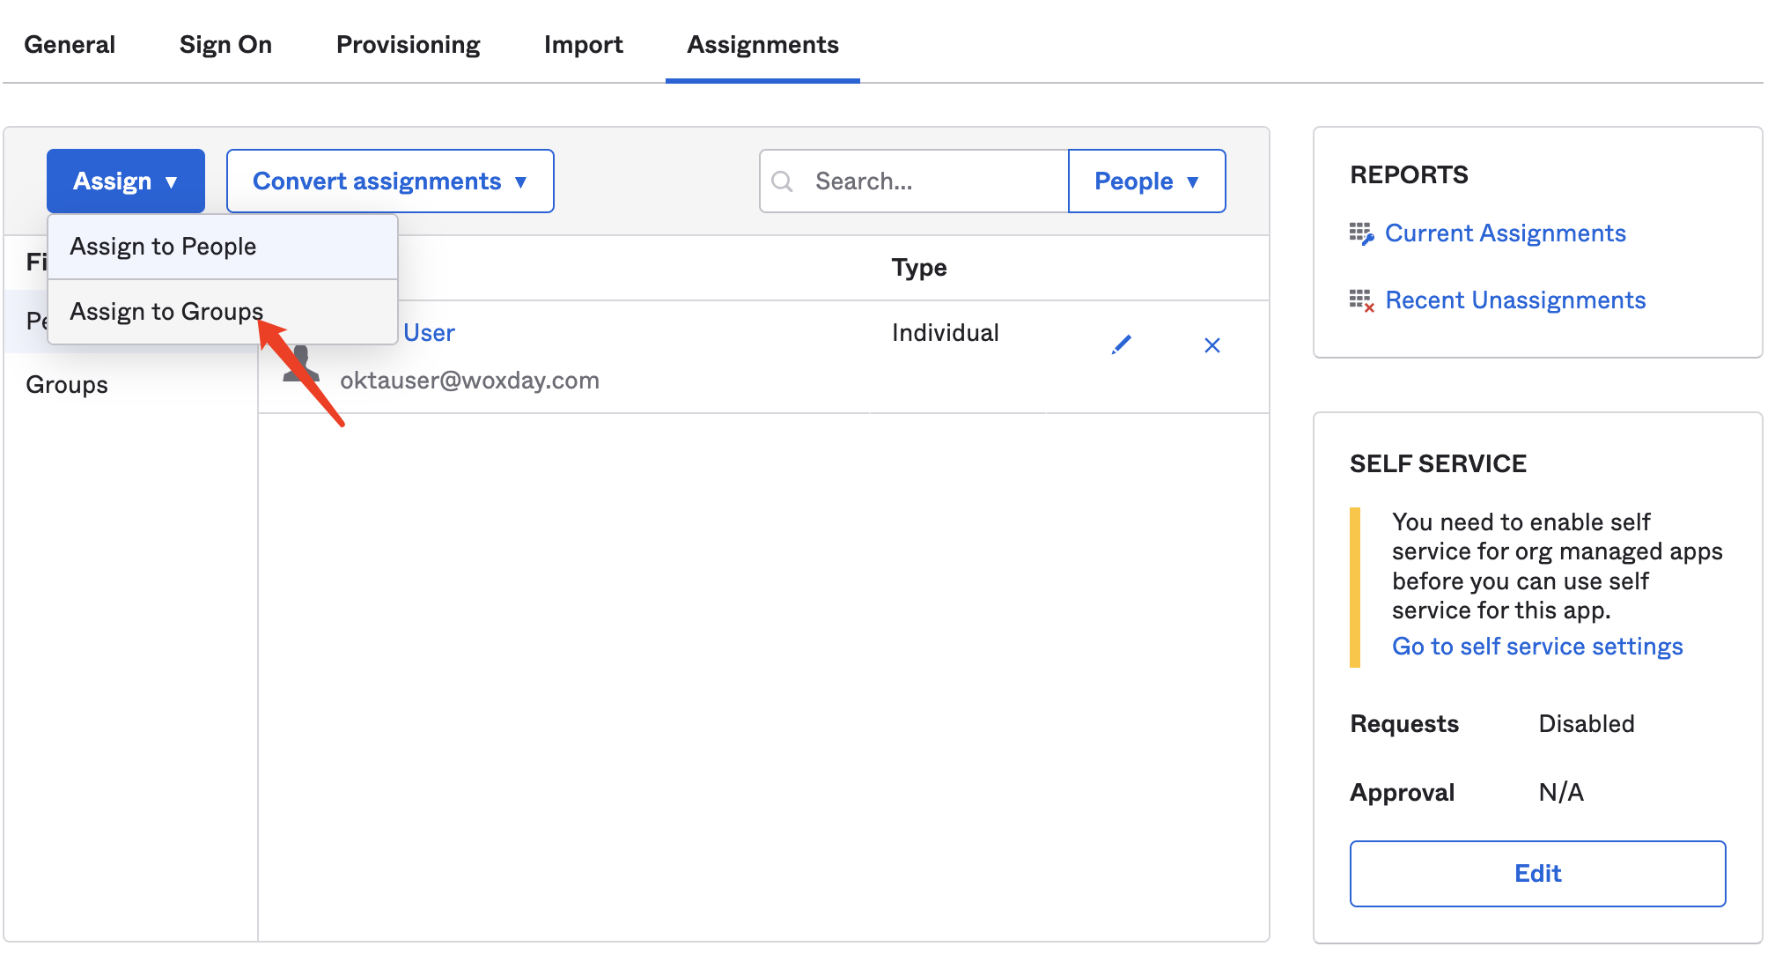Click the N/A Approval value
1775x969 pixels.
[1560, 793]
